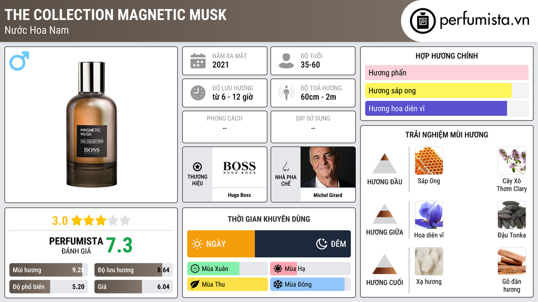Viewport: 538px width, 302px height.
Task: Click the Michel Girard name label
Action: [328, 195]
